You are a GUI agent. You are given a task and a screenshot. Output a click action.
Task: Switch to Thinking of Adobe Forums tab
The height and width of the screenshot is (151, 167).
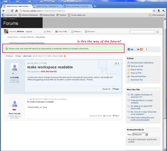point(47,6)
